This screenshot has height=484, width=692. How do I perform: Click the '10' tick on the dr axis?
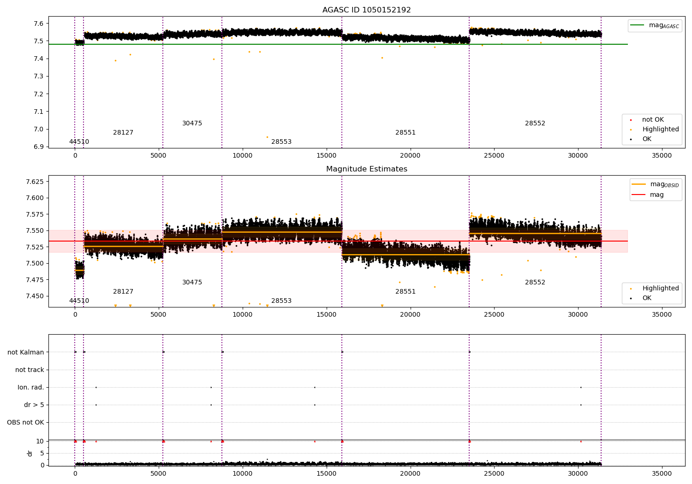click(40, 441)
